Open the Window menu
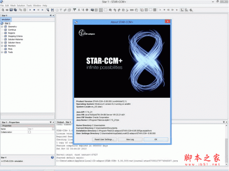229x171 pixels. pyautogui.click(x=37, y=6)
